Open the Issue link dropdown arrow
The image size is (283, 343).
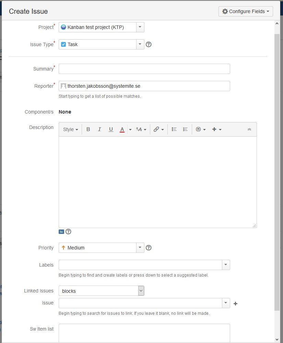(x=226, y=303)
